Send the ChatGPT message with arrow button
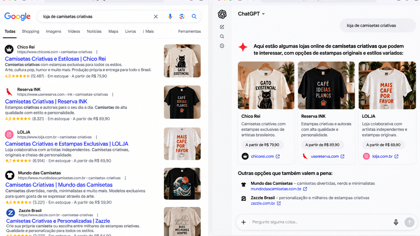The height and width of the screenshot is (236, 420). point(409,222)
